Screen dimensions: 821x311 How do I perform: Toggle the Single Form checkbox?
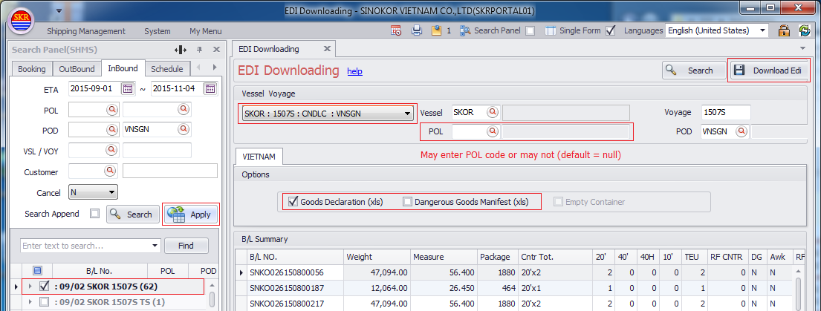610,30
